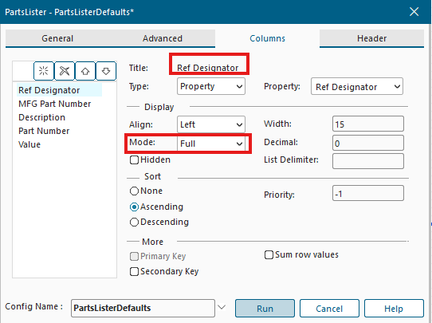
Task: Click the new column starburst icon
Action: [44, 71]
